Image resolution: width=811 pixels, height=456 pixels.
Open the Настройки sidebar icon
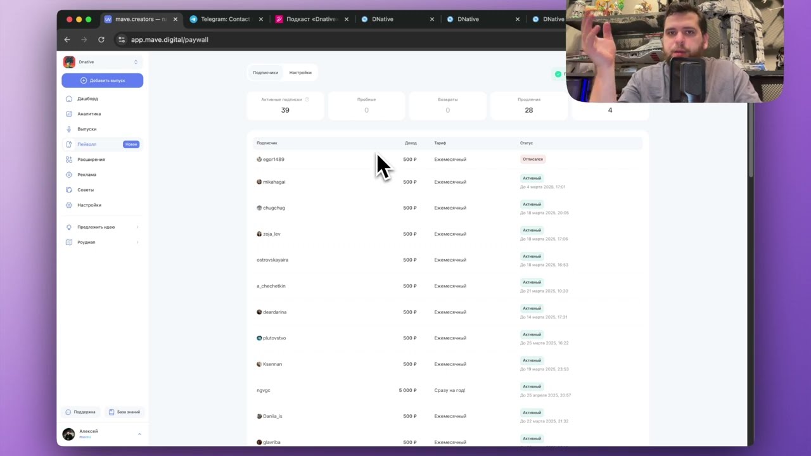point(69,205)
